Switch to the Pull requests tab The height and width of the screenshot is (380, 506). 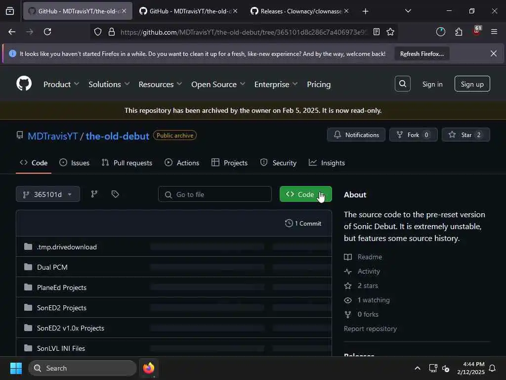(127, 163)
